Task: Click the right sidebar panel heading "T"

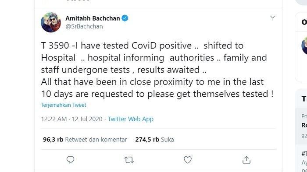Action: click(x=304, y=99)
